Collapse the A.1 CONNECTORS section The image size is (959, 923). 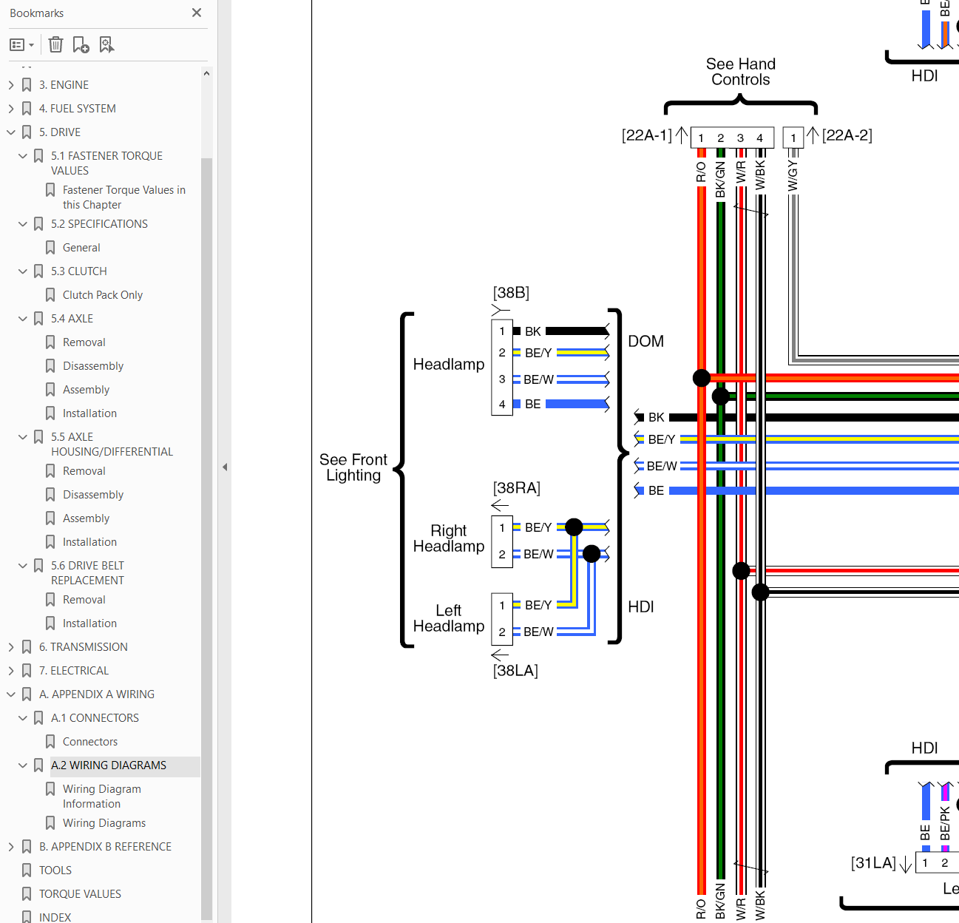22,718
